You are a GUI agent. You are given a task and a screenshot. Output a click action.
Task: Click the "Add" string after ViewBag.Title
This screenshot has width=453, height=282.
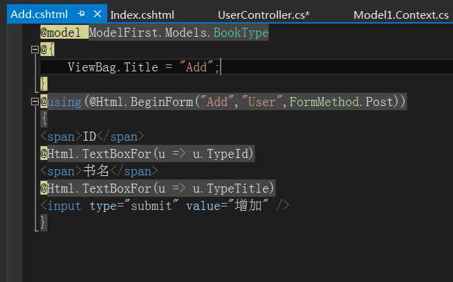[x=196, y=67]
